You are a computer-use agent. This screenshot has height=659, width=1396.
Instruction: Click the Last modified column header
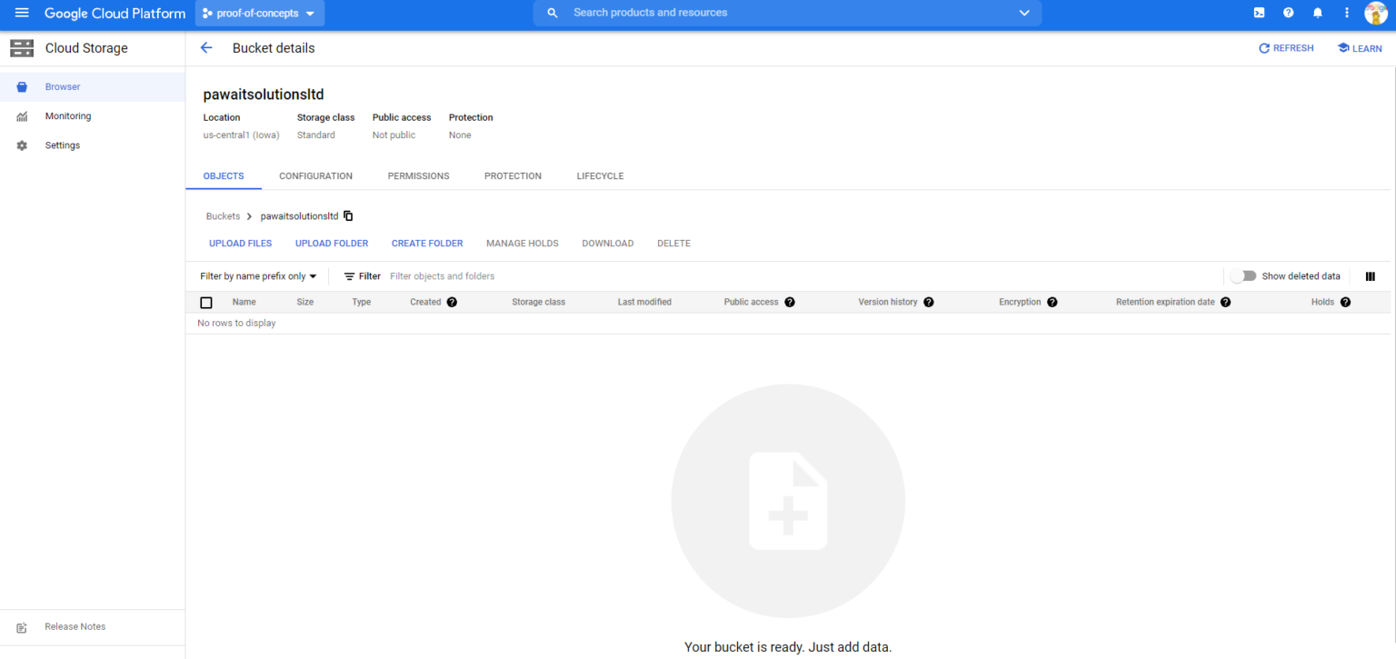644,302
